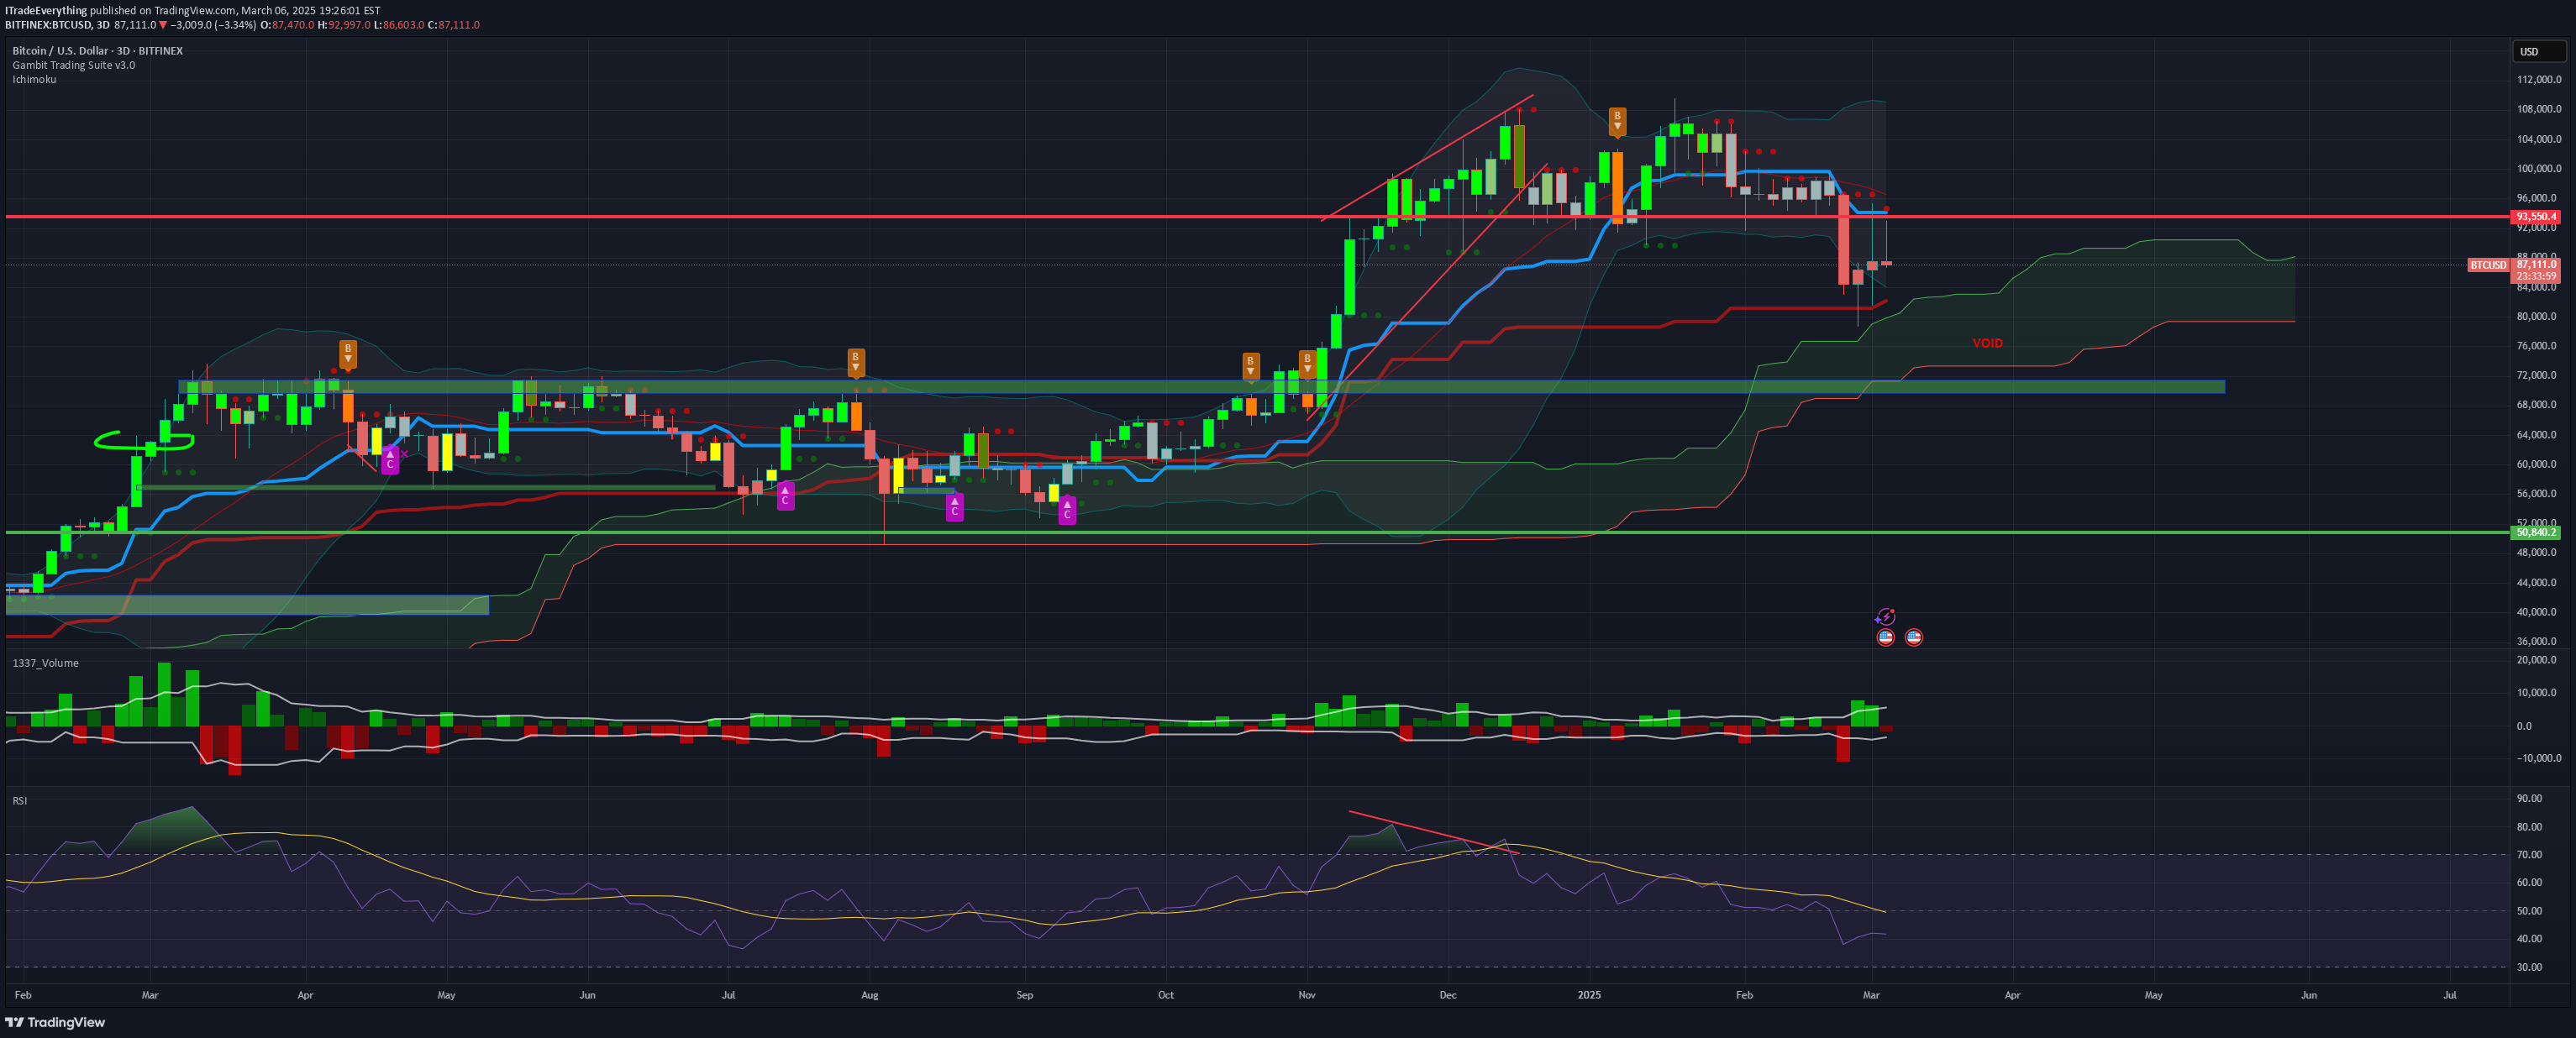Image resolution: width=2576 pixels, height=1038 pixels.
Task: Click the 112,000.0 price axis label
Action: 2539,79
